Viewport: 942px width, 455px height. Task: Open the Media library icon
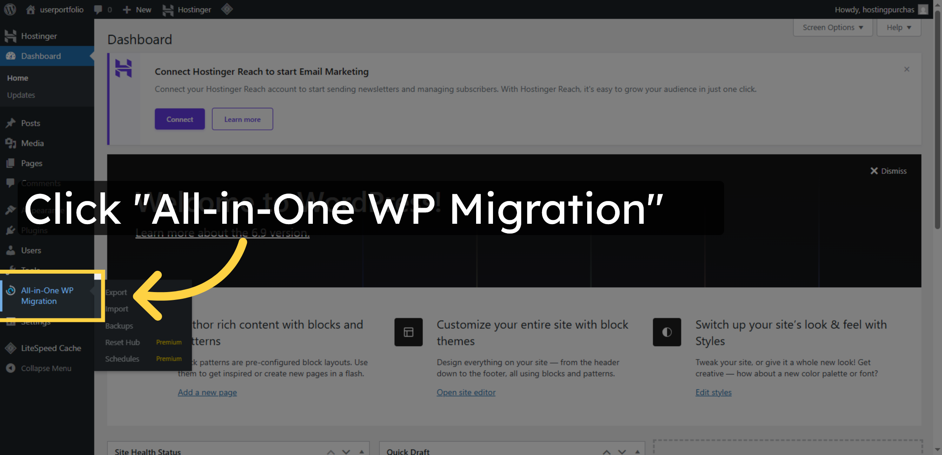(x=11, y=143)
